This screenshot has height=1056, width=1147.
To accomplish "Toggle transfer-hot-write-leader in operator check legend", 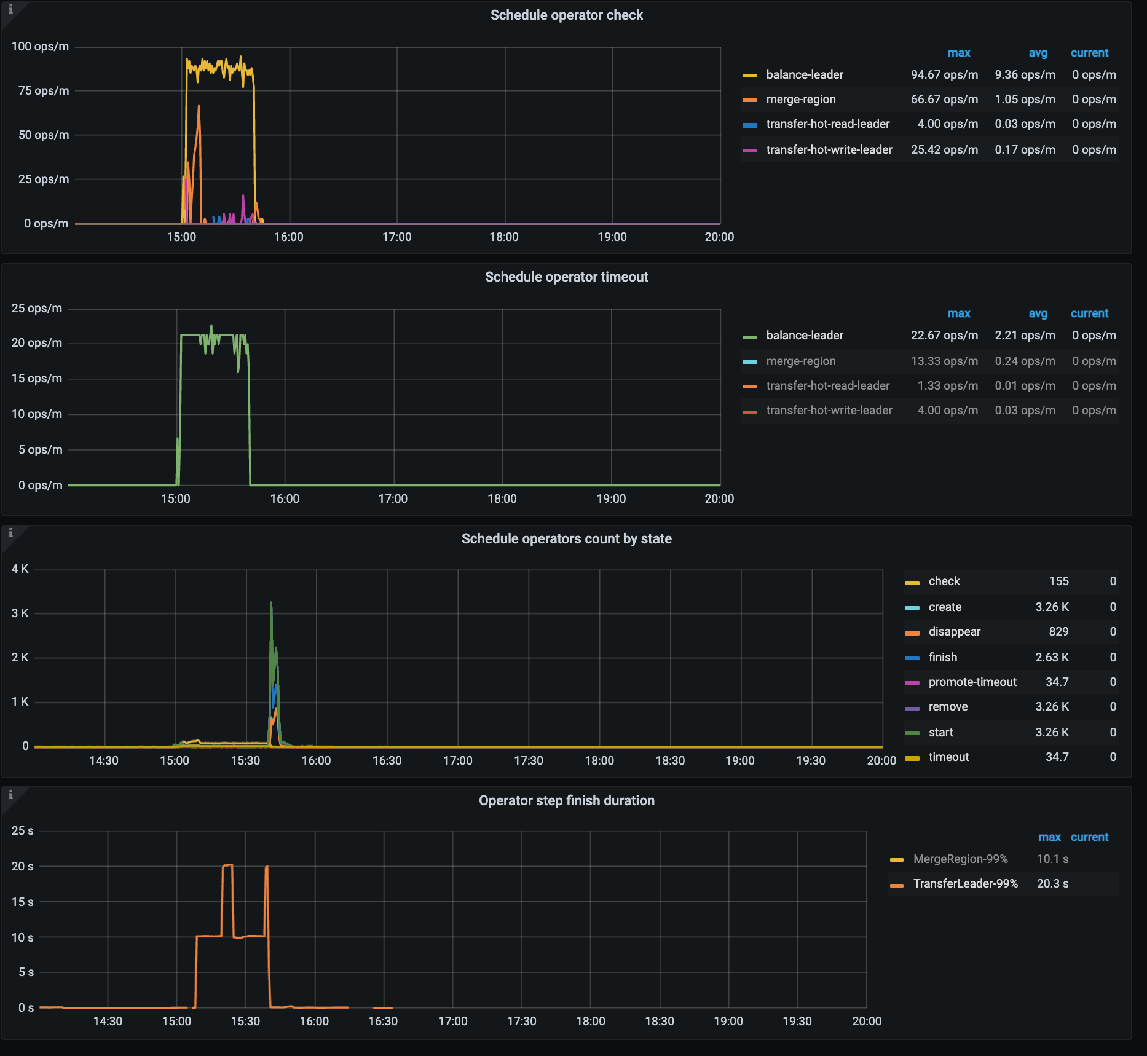I will pos(829,150).
